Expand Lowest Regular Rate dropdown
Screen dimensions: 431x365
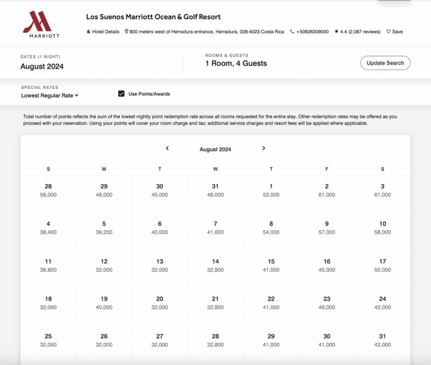[x=50, y=95]
